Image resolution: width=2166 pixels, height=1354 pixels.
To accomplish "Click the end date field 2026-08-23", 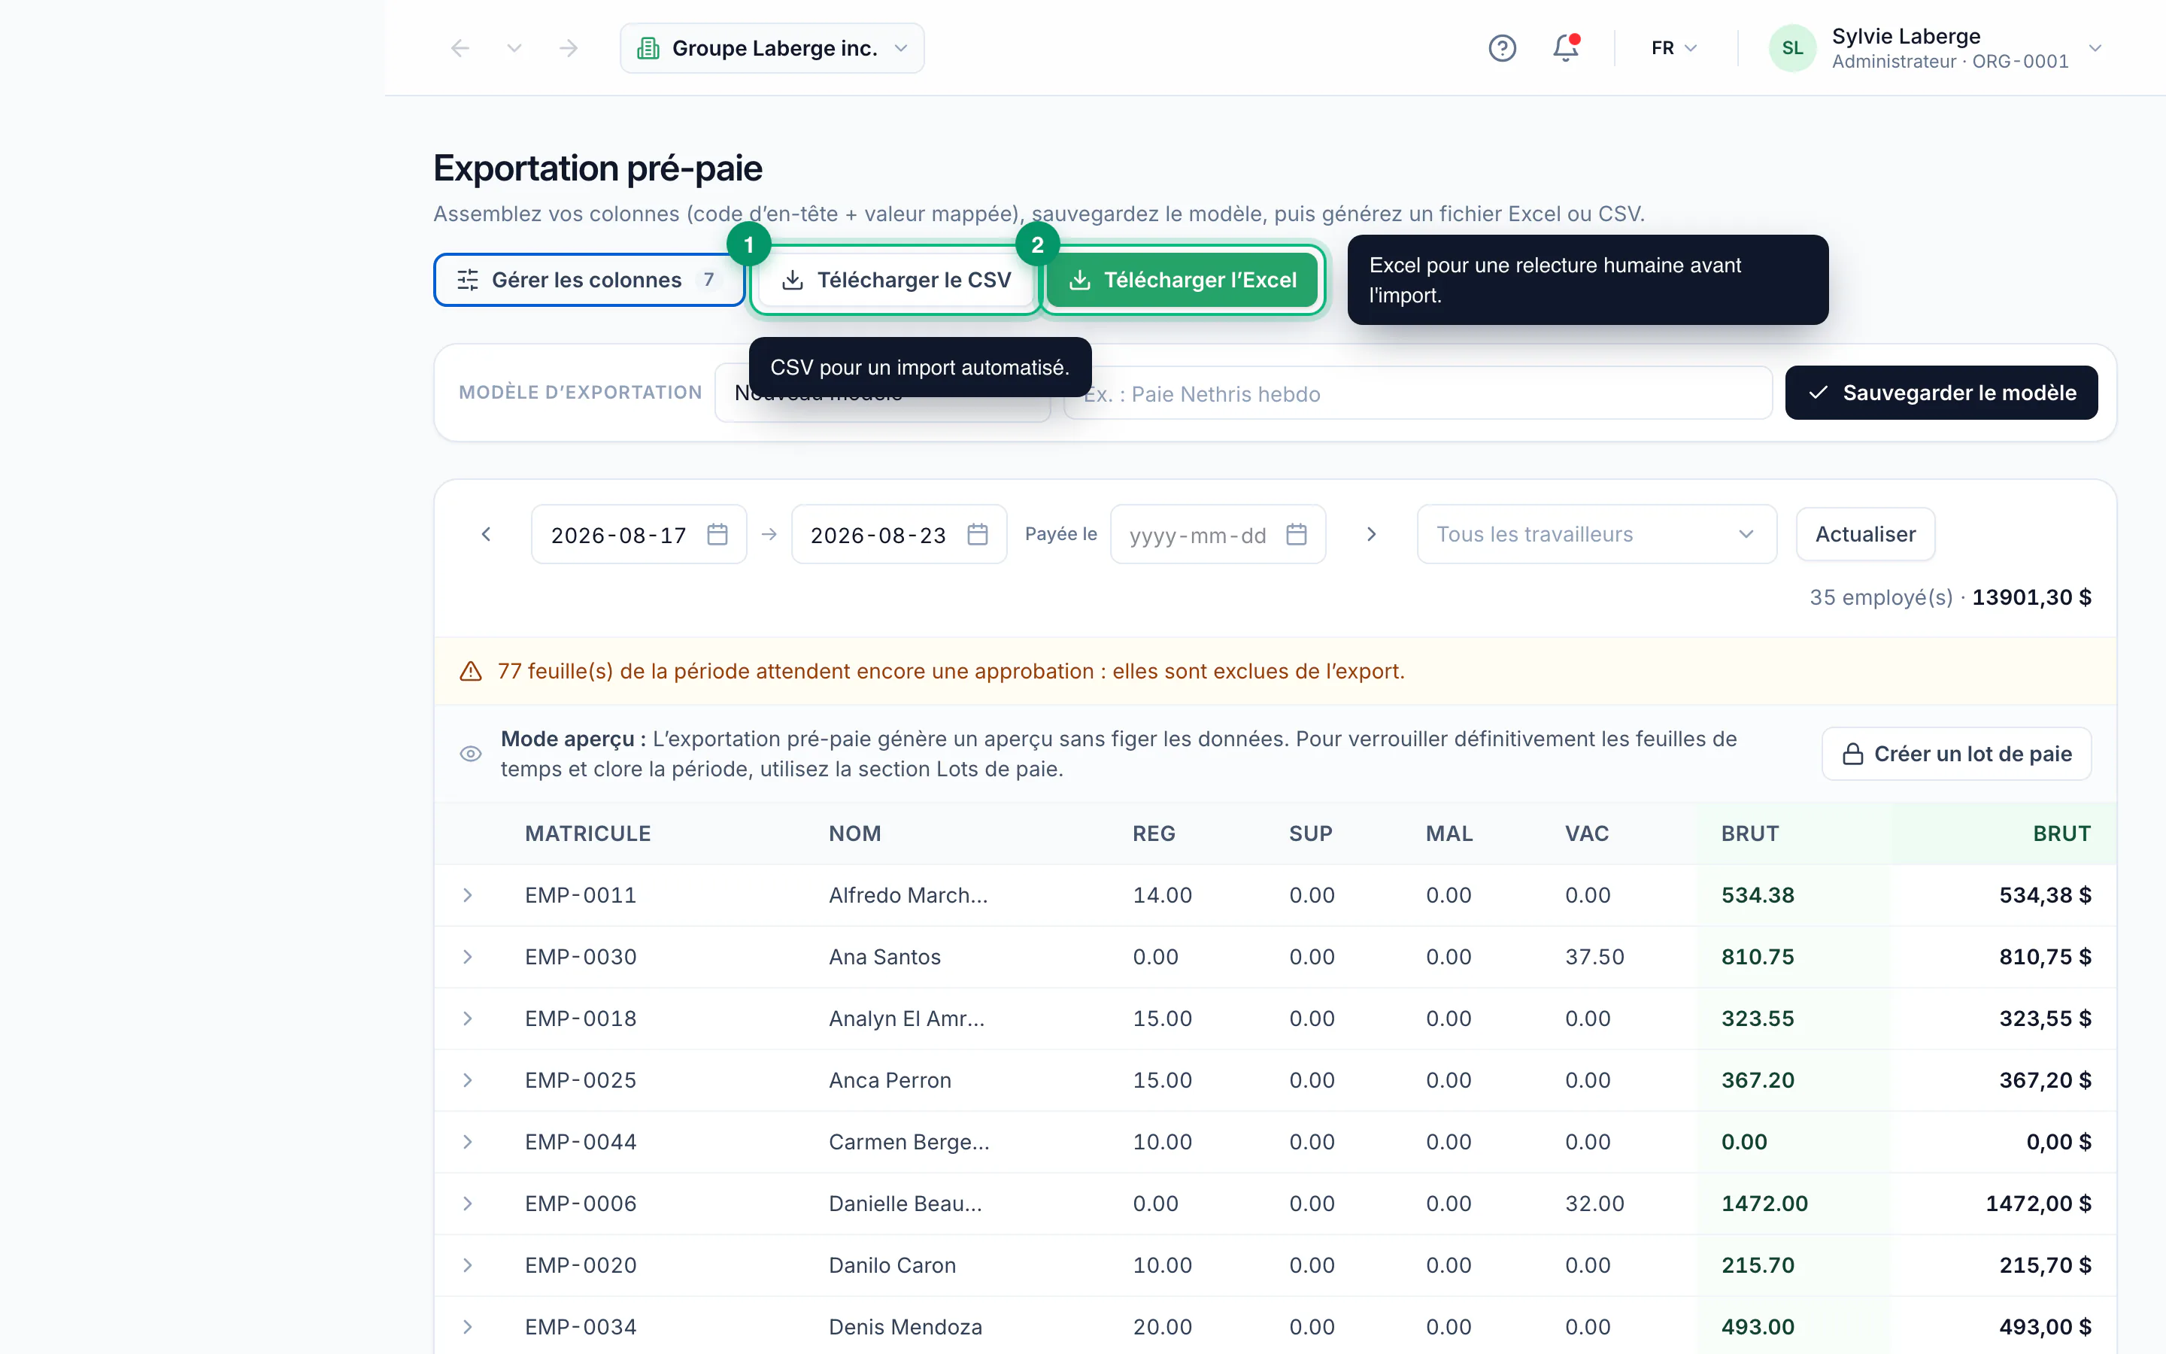I will click(x=899, y=535).
